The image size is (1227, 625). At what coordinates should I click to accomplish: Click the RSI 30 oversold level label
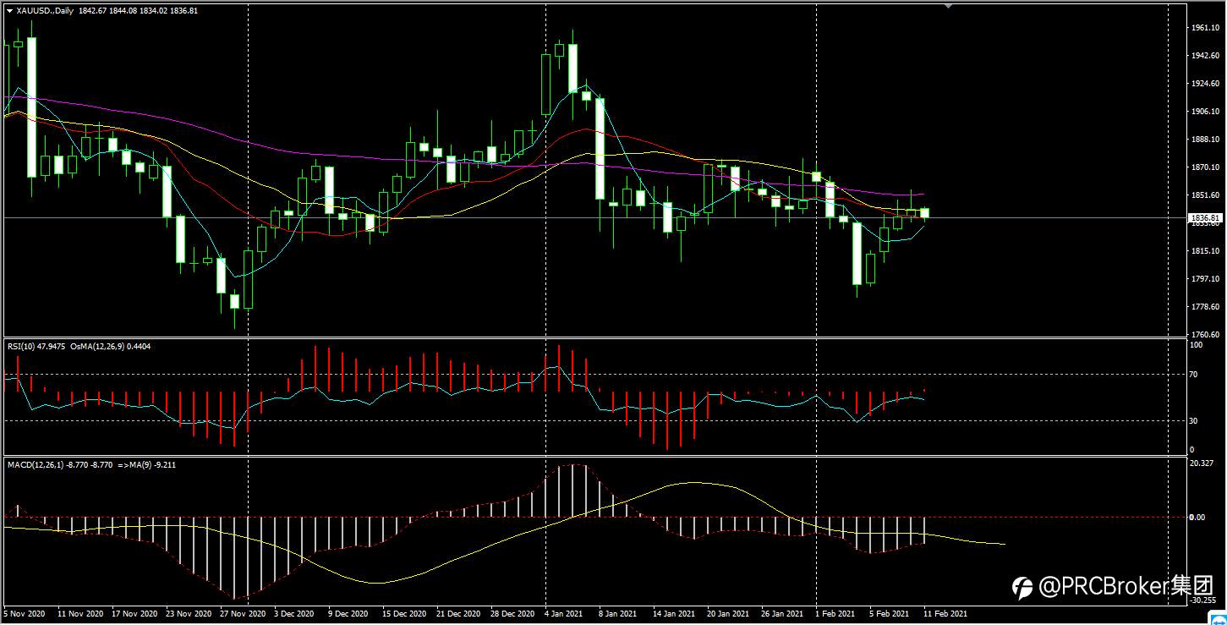click(1195, 420)
